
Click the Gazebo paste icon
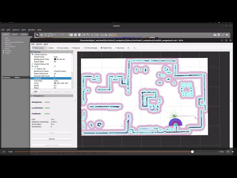(x=102, y=35)
